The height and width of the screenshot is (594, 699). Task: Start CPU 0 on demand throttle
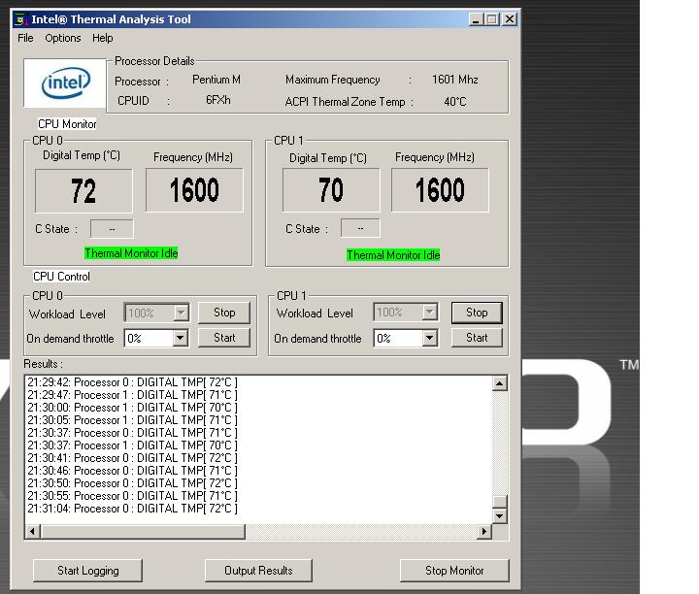point(224,338)
